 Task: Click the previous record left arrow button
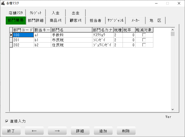click(34, 131)
